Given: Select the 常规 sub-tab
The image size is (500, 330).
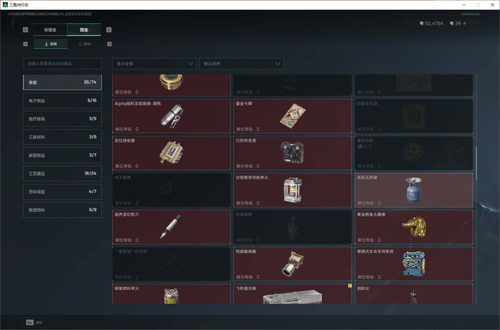Looking at the screenshot, I should tap(51, 44).
